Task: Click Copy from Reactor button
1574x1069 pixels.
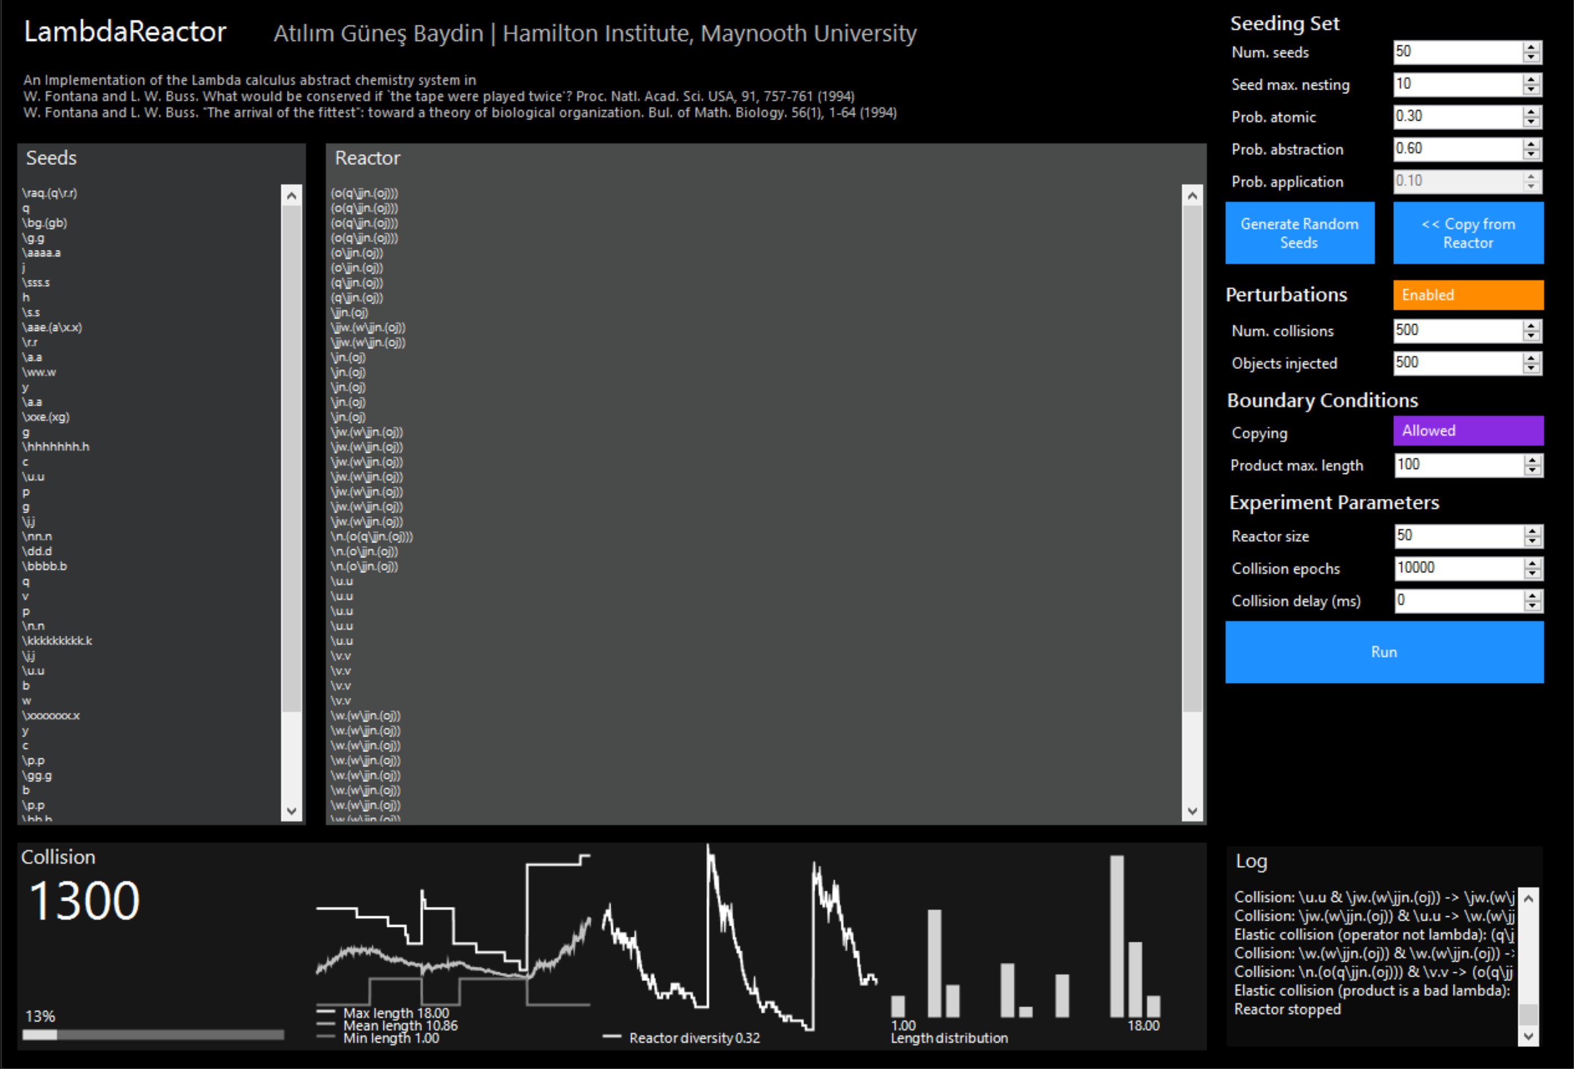Action: 1468,233
